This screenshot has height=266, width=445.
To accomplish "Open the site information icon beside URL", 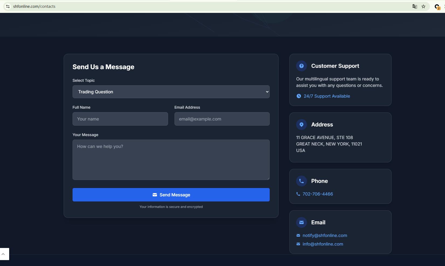I will [8, 6].
